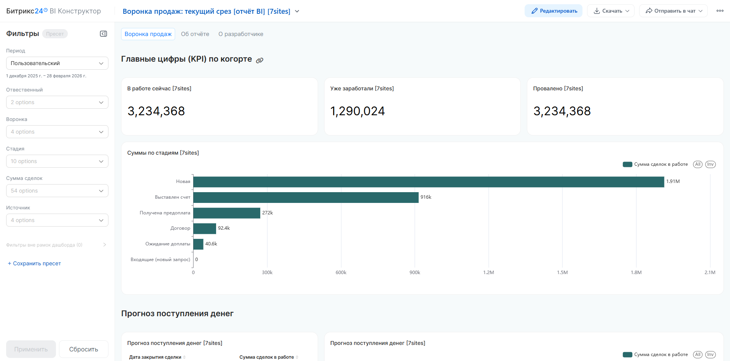Open the О разработчике tab

(241, 34)
